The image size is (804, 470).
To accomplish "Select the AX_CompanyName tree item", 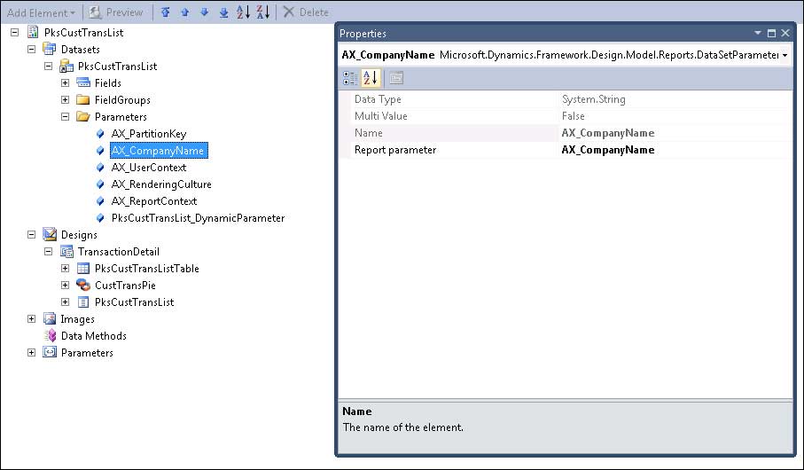I will tap(159, 151).
